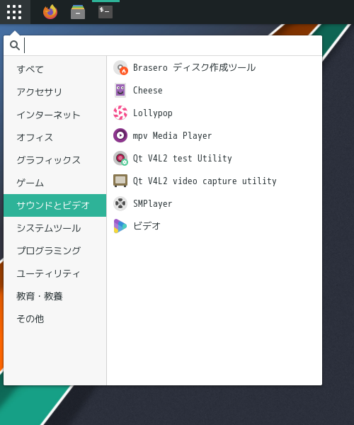Click the Qt V4L2 test Utility icon

point(120,158)
